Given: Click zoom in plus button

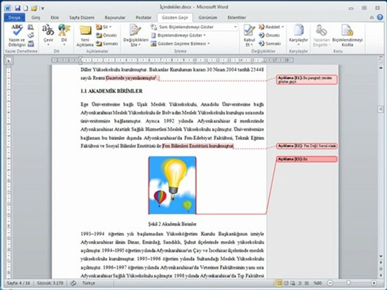Looking at the screenshot, I should coord(374,283).
